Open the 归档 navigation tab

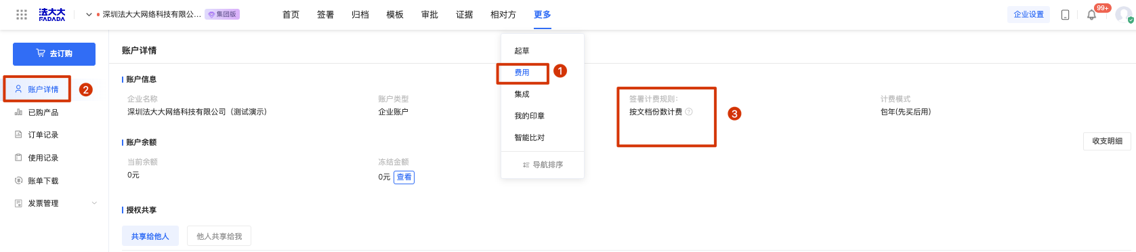[360, 14]
